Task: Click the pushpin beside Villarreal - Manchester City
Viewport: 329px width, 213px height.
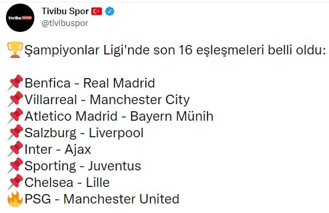Action: 15,99
